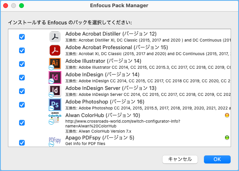Deselect the Adobe Photoshop checkbox
This screenshot has height=171, width=239.
[x=22, y=105]
